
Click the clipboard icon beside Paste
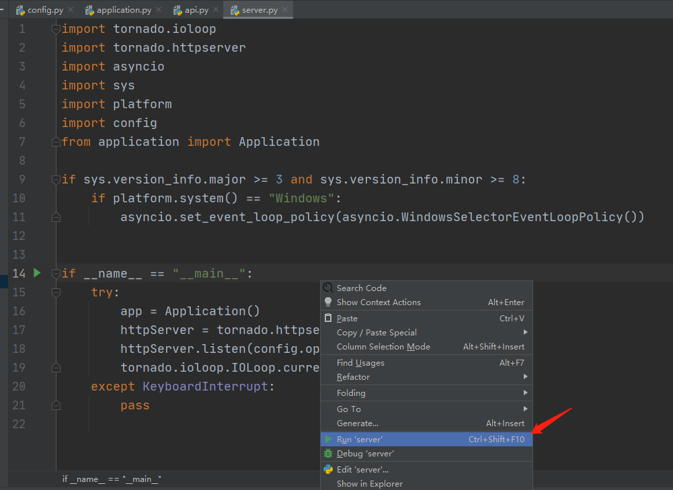(328, 318)
